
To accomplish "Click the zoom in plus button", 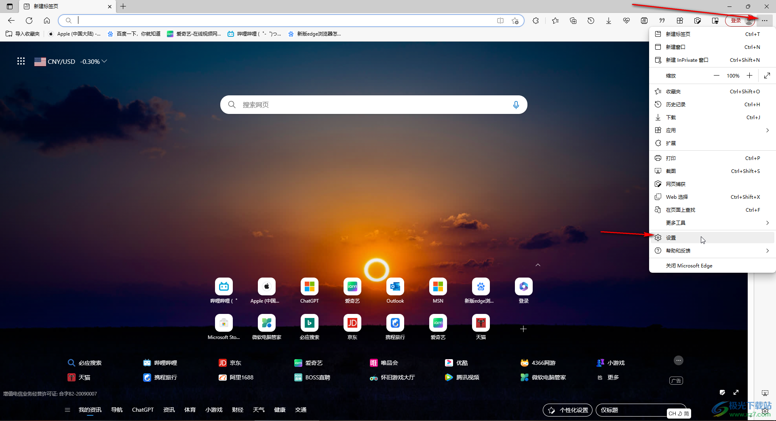I will point(749,76).
